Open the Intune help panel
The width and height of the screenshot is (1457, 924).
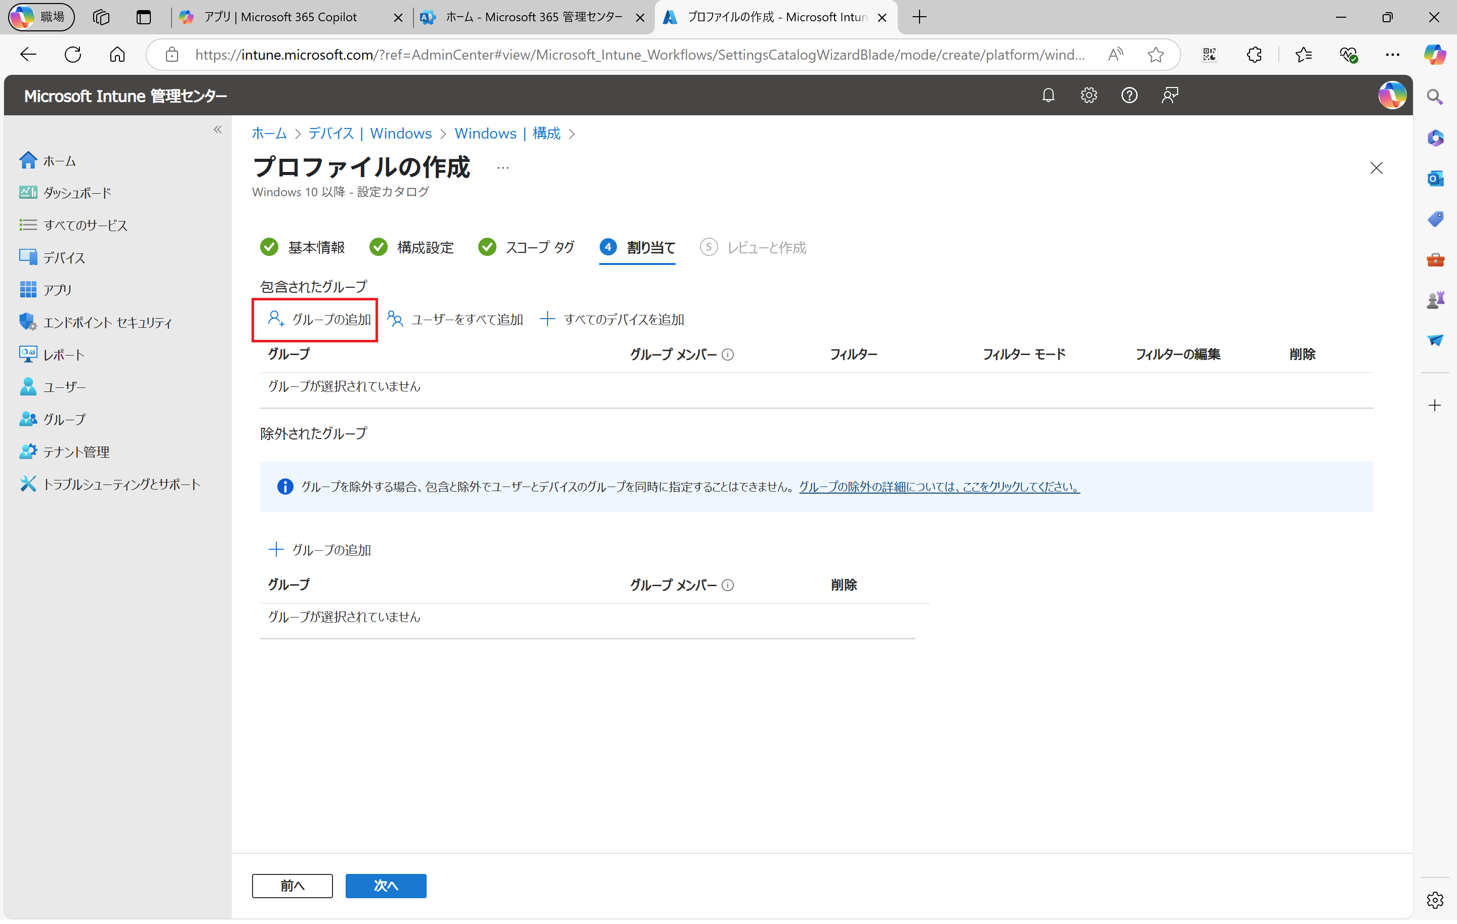(x=1129, y=95)
